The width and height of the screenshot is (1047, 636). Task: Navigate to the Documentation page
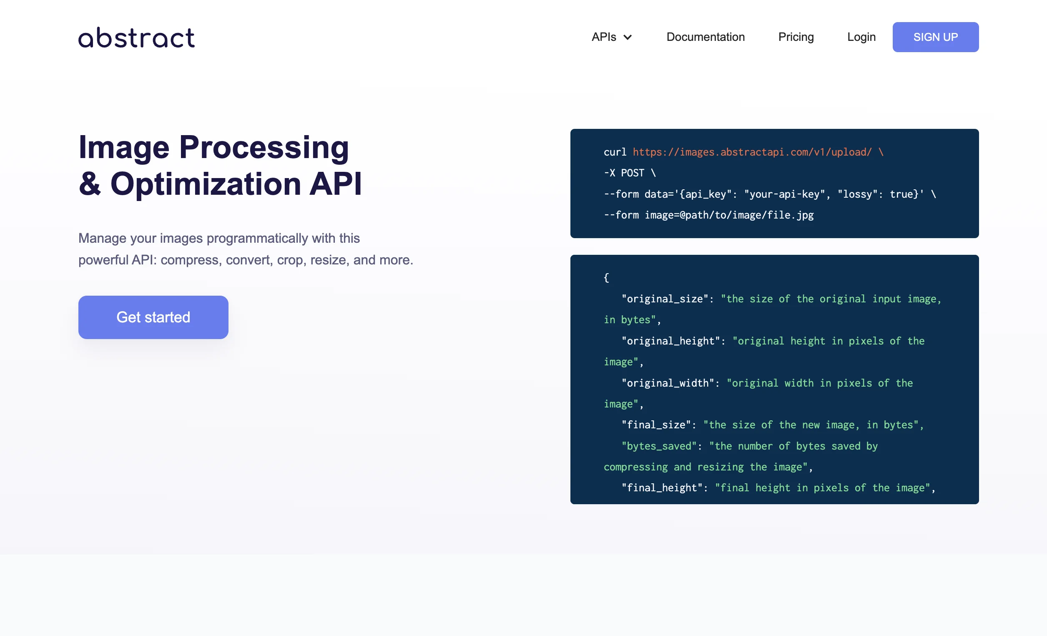pos(705,37)
